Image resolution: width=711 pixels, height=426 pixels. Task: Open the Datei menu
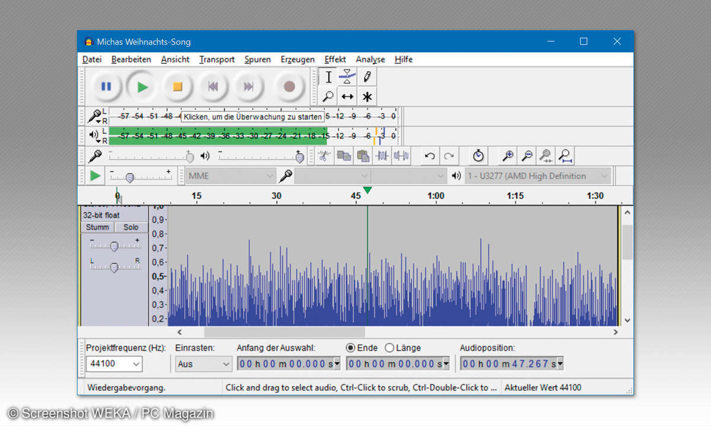(x=92, y=59)
